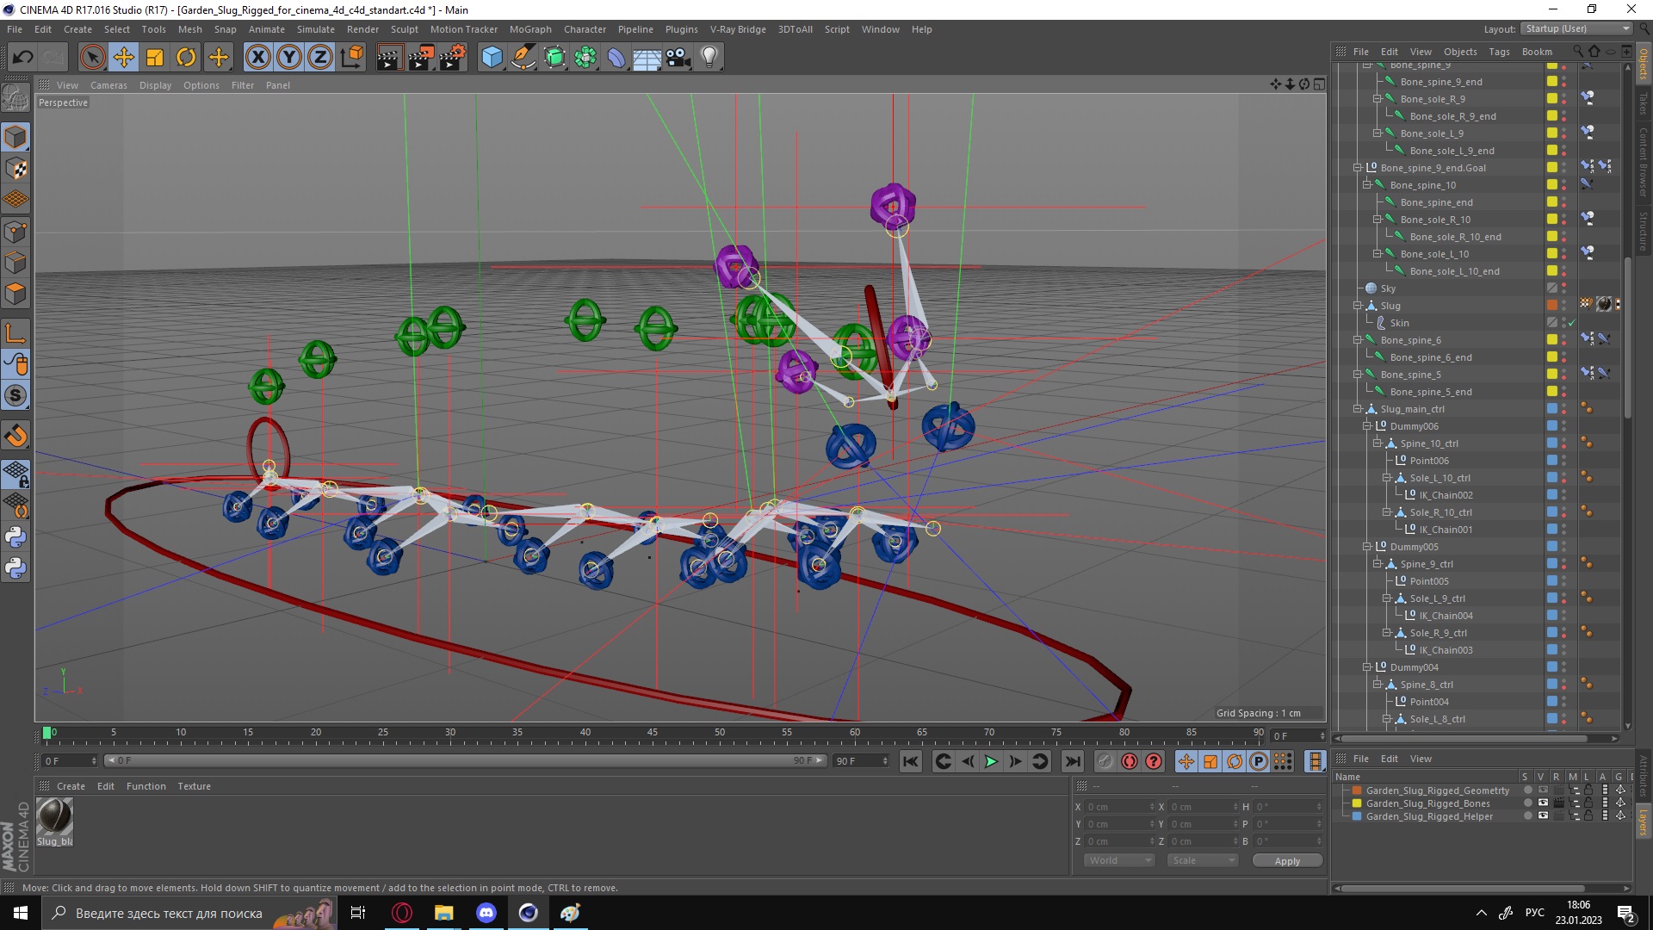
Task: Open the World coordinate dropdown
Action: point(1118,860)
